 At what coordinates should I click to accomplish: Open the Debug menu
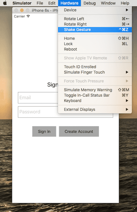[89, 3]
